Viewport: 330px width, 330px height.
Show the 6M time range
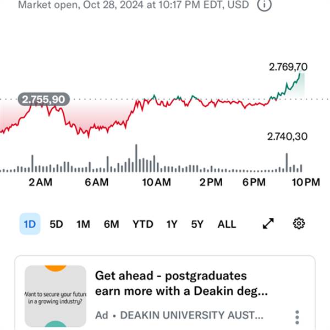[111, 224]
